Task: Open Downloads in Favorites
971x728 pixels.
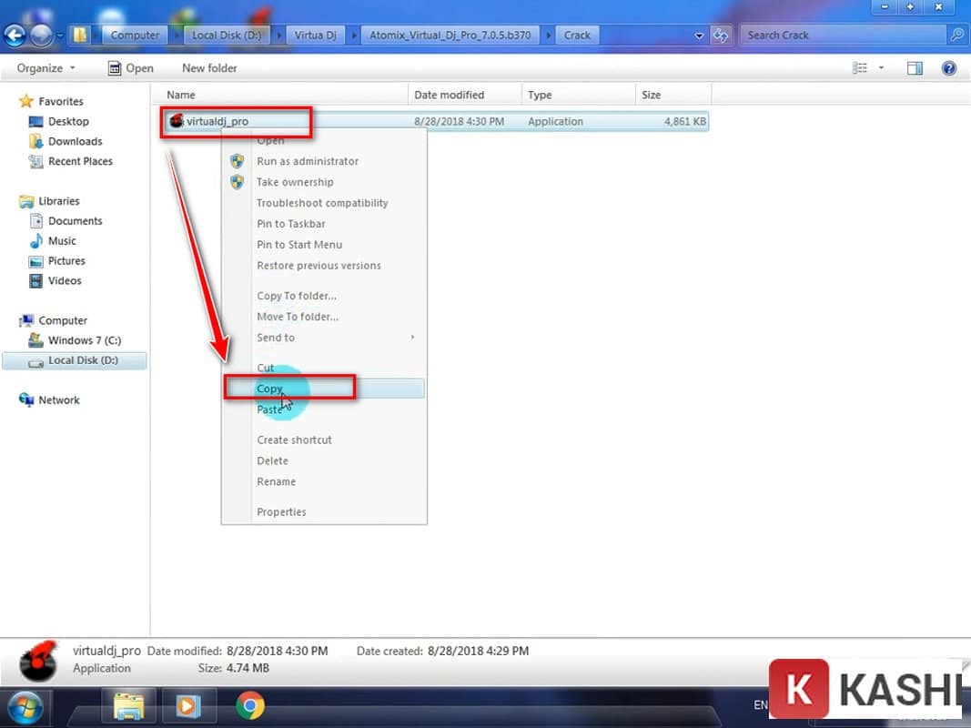Action: 75,141
